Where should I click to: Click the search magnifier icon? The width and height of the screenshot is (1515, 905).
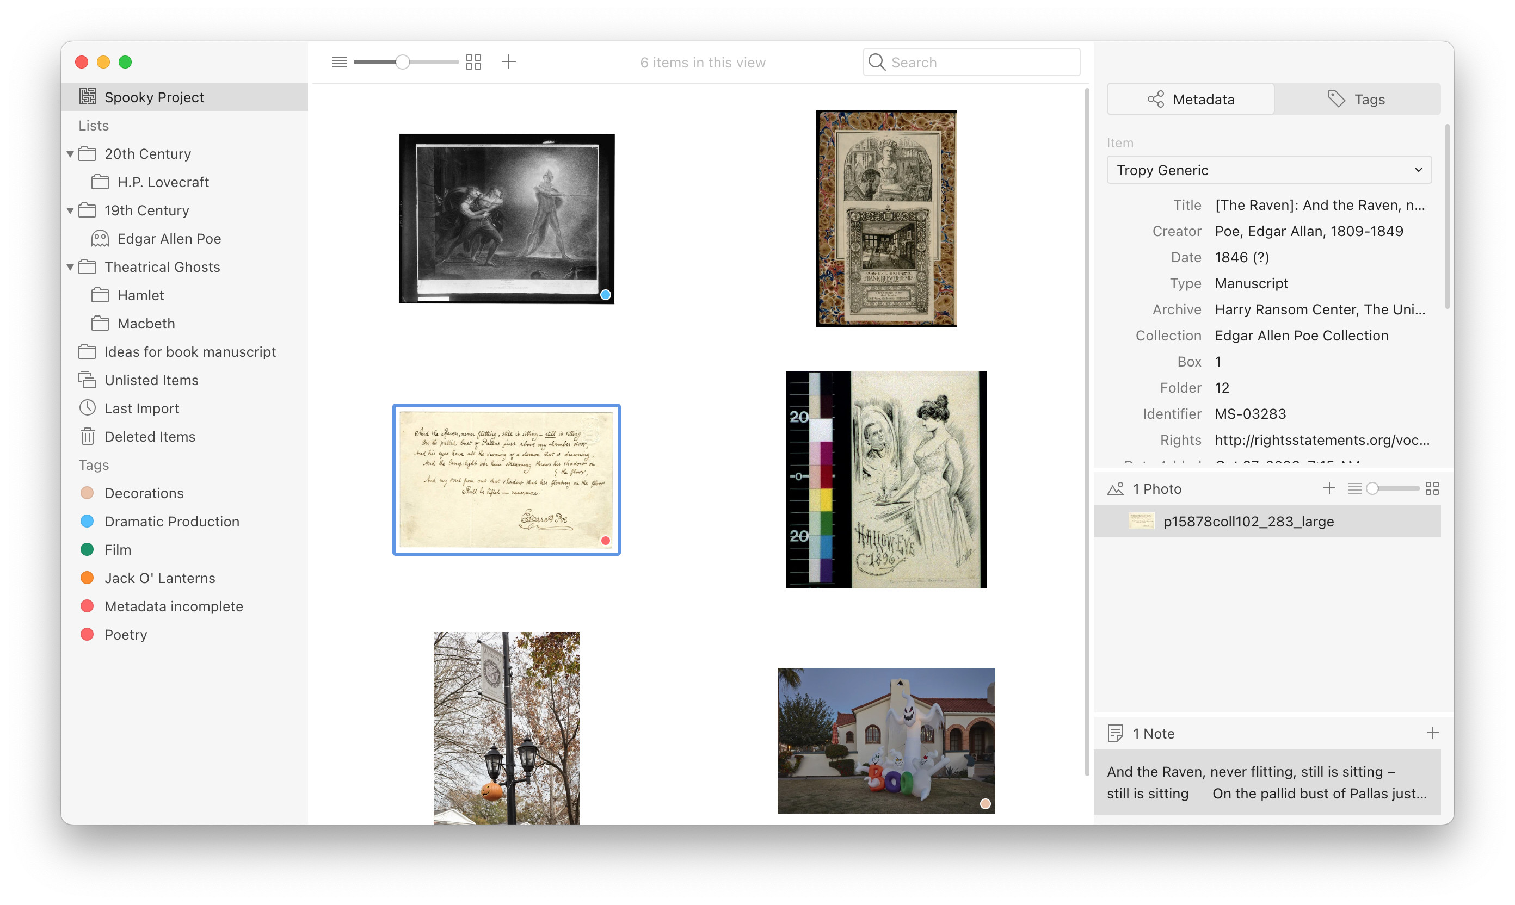point(877,62)
